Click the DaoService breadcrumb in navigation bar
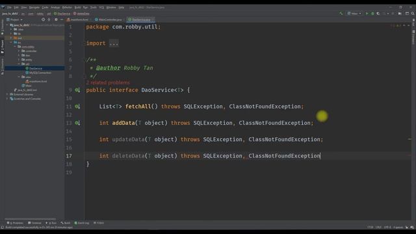The image size is (416, 234). pyautogui.click(x=62, y=14)
